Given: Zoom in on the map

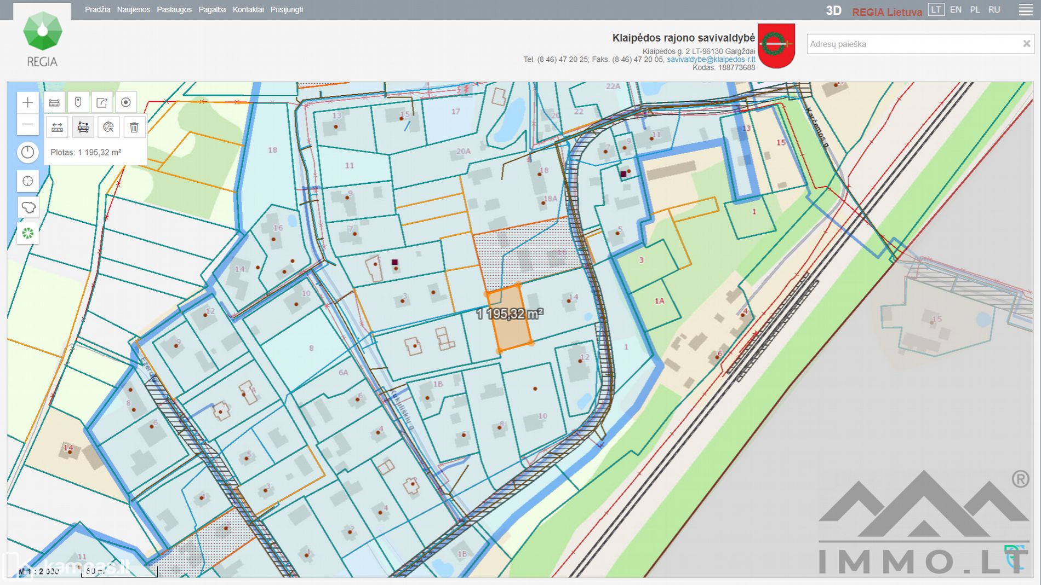Looking at the screenshot, I should pos(27,102).
